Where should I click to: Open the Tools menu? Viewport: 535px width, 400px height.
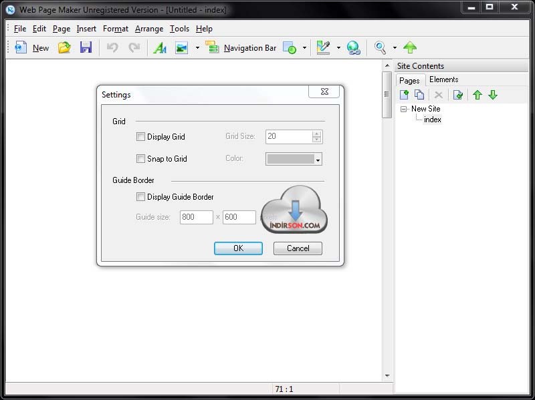click(179, 29)
